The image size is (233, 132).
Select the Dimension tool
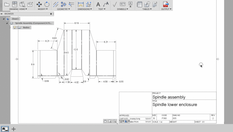pyautogui.click(x=81, y=4)
